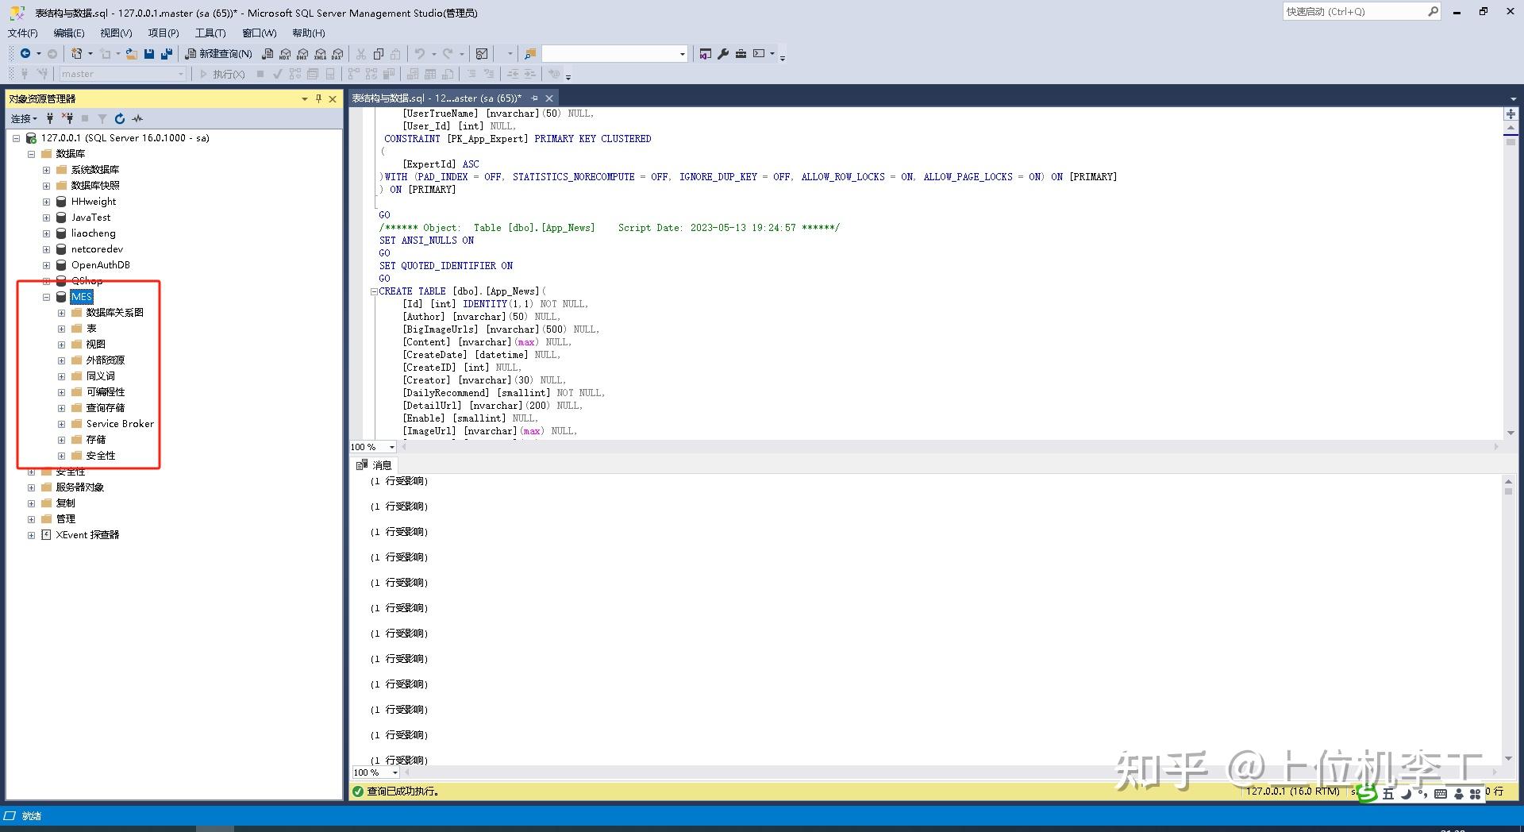Viewport: 1524px width, 832px height.
Task: Click the Undo icon in the toolbar
Action: [x=419, y=53]
